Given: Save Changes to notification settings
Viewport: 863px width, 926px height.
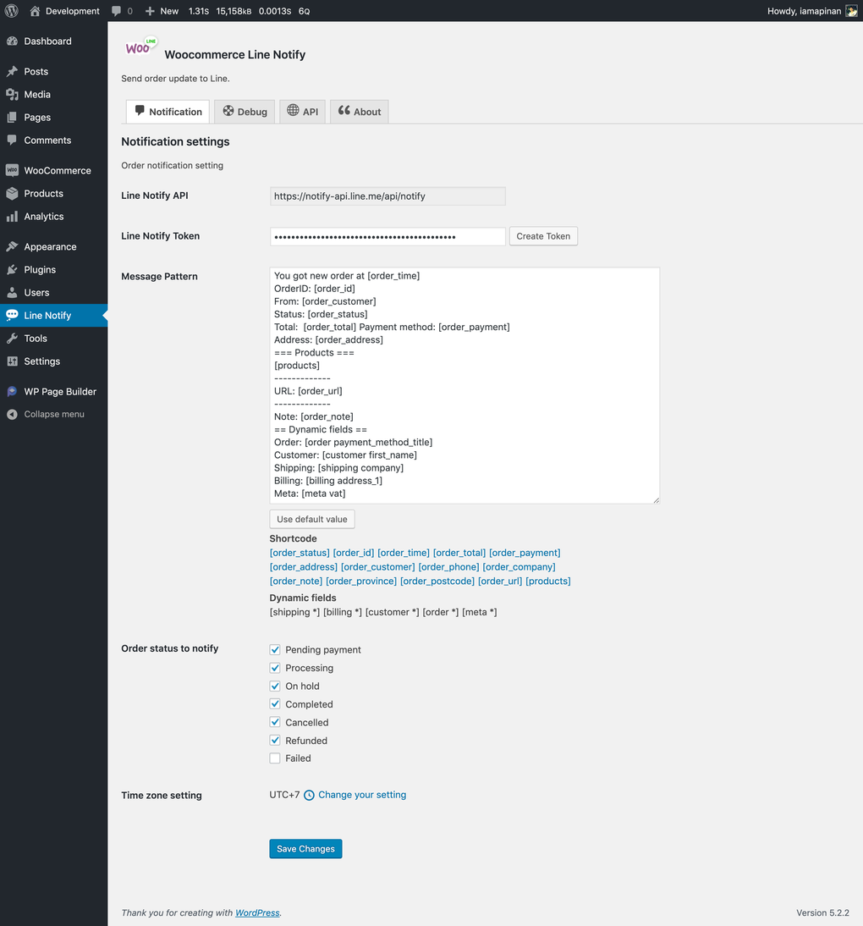Looking at the screenshot, I should point(305,848).
